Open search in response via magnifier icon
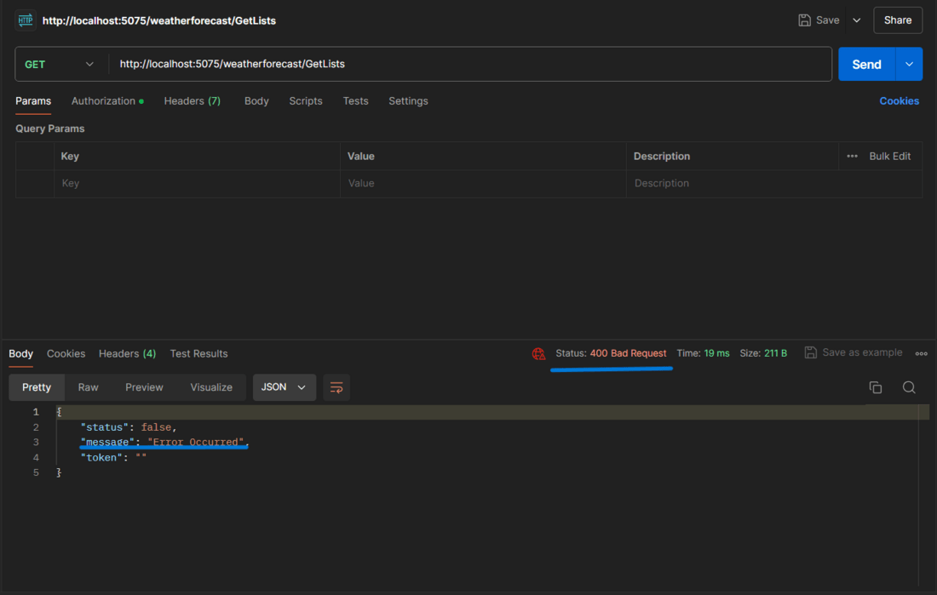The height and width of the screenshot is (595, 937). 909,387
